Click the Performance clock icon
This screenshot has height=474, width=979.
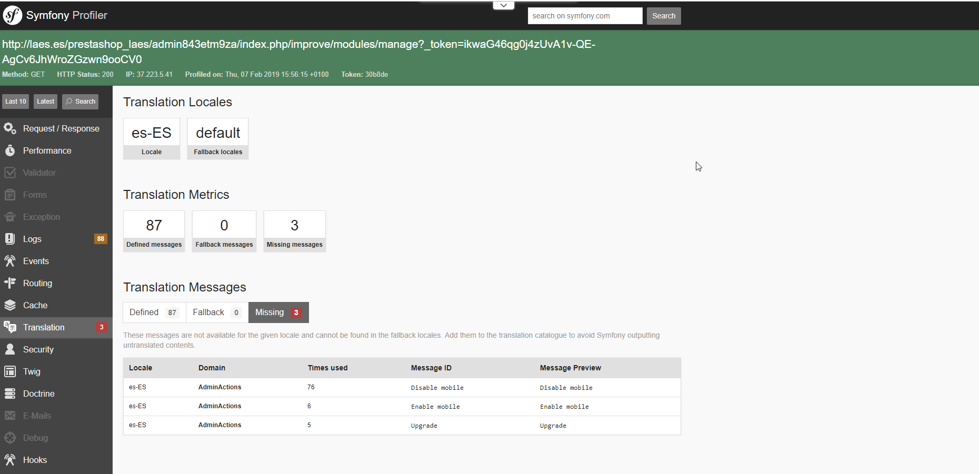coord(10,150)
